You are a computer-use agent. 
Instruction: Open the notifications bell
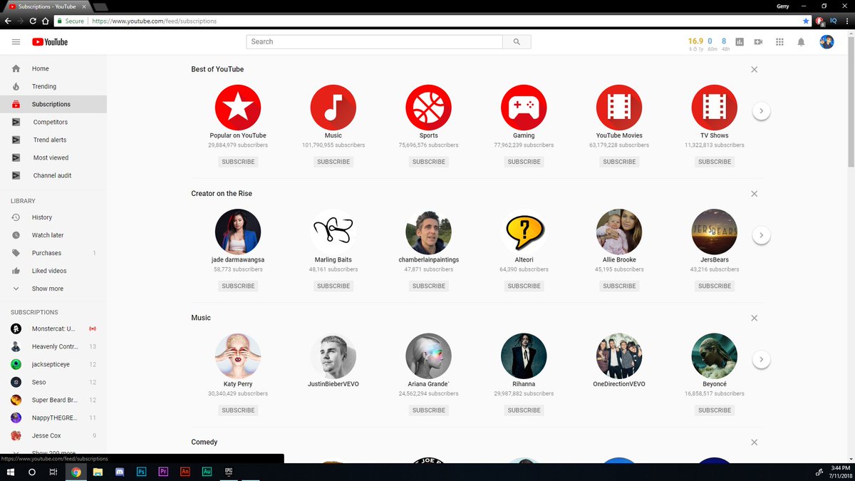[801, 42]
